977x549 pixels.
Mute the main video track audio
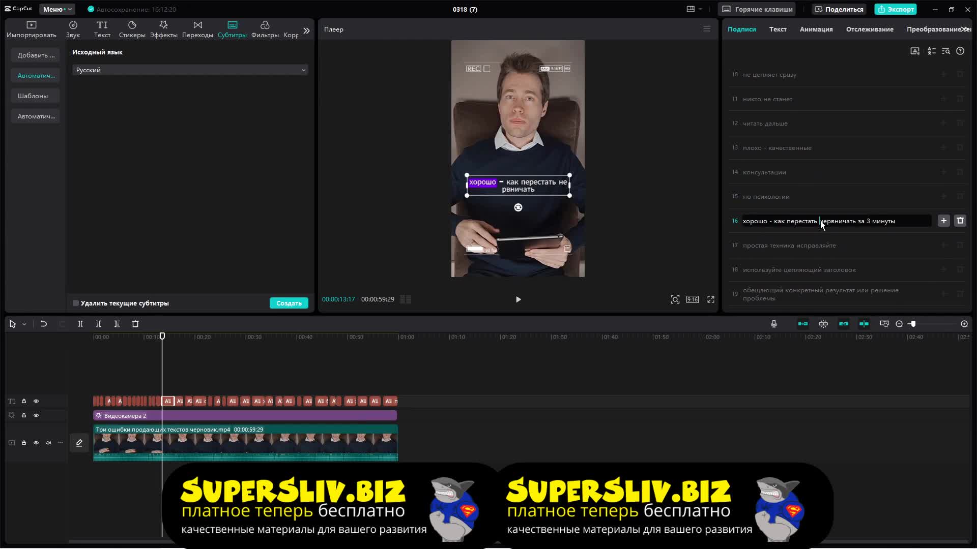[48, 443]
